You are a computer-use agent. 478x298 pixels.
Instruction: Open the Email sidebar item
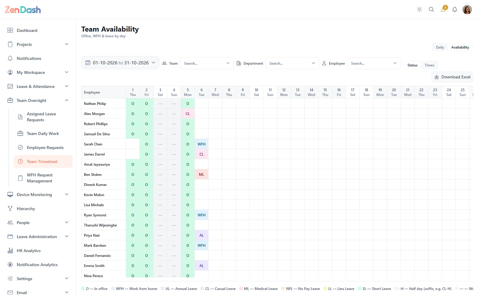tap(38, 293)
